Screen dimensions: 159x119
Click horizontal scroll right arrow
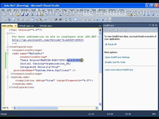point(97,108)
